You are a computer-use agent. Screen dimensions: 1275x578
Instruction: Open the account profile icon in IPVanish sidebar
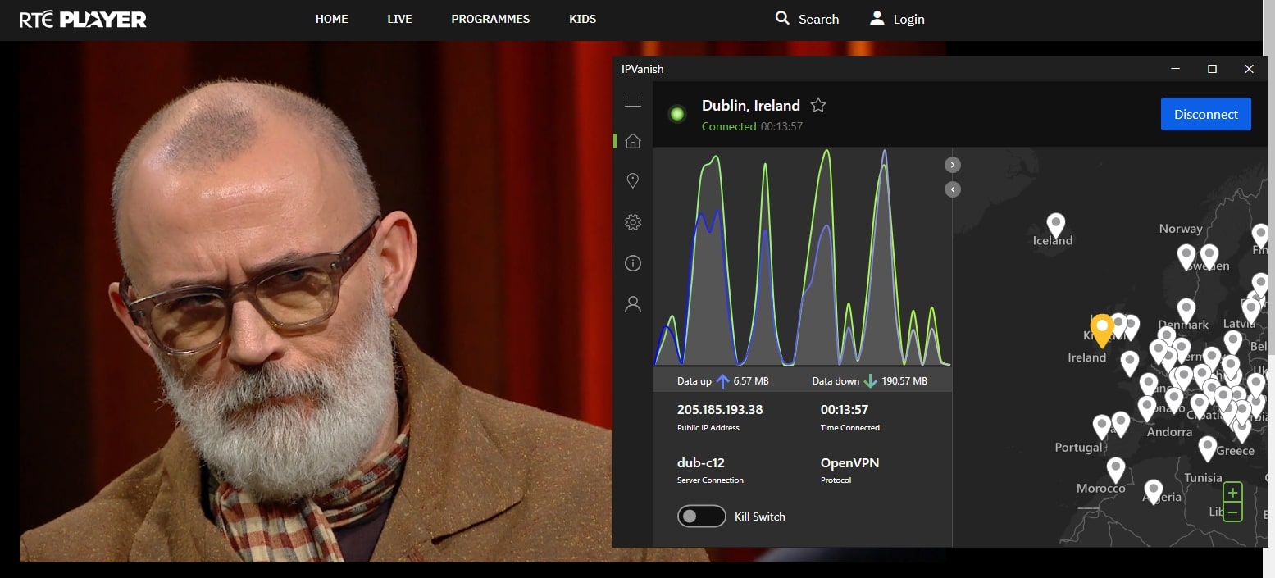click(x=632, y=304)
